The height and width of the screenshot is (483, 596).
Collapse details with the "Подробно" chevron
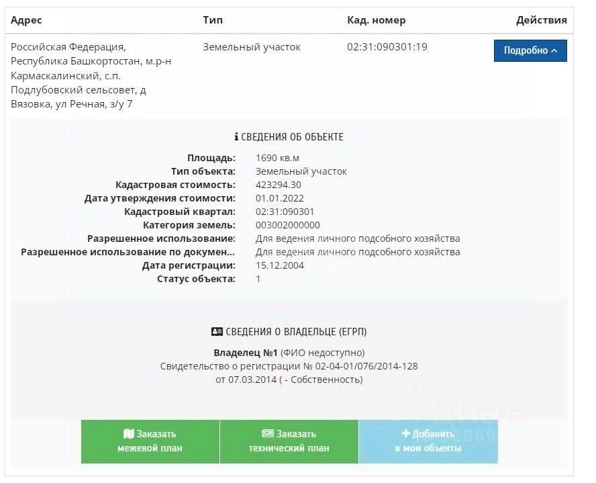554,51
